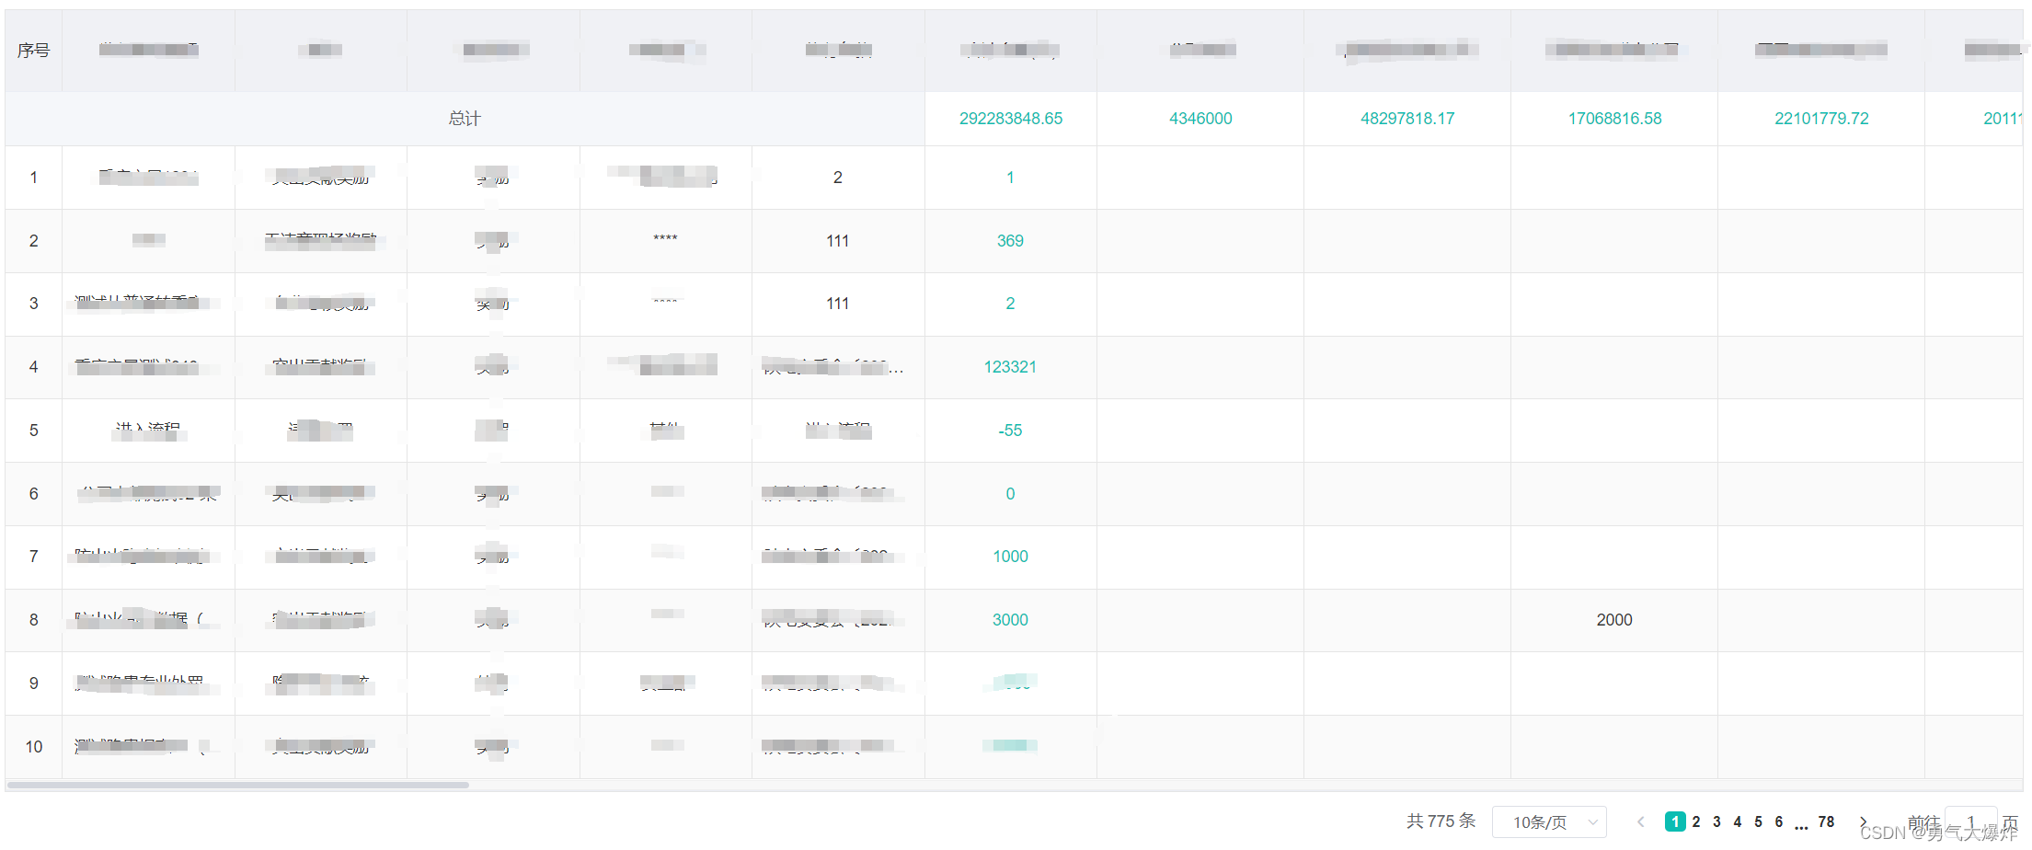Click the 3000 value in row 8
This screenshot has height=850, width=2032.
pyautogui.click(x=1010, y=620)
